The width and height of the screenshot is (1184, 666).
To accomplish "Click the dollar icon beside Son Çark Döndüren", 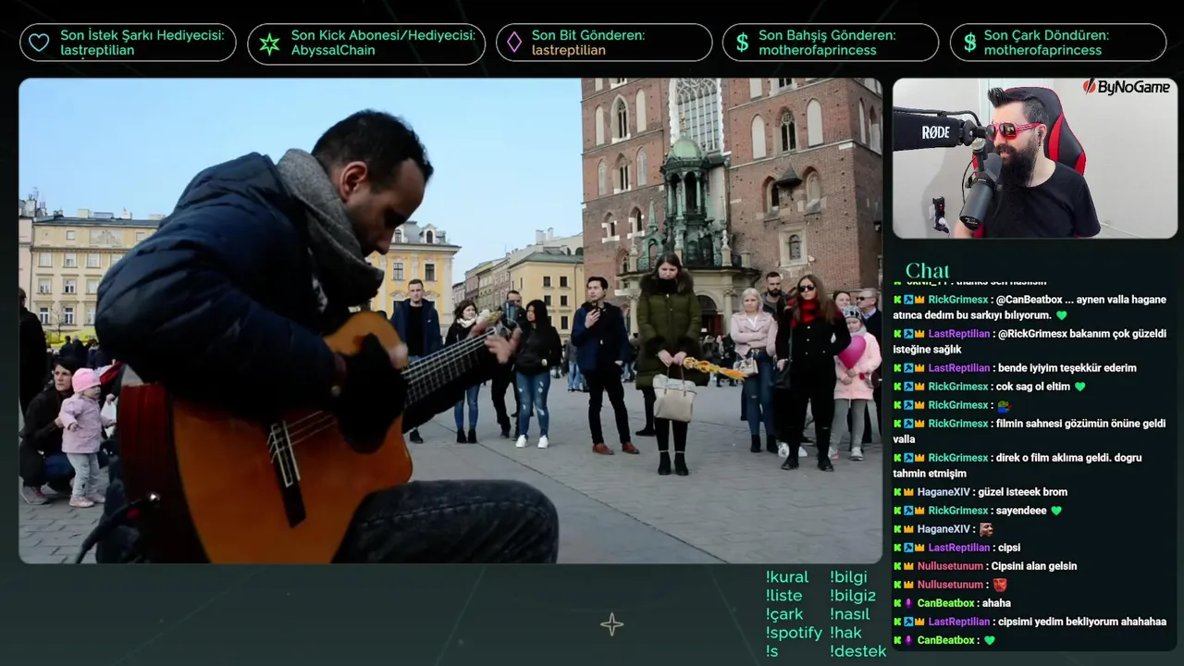I will (x=969, y=43).
